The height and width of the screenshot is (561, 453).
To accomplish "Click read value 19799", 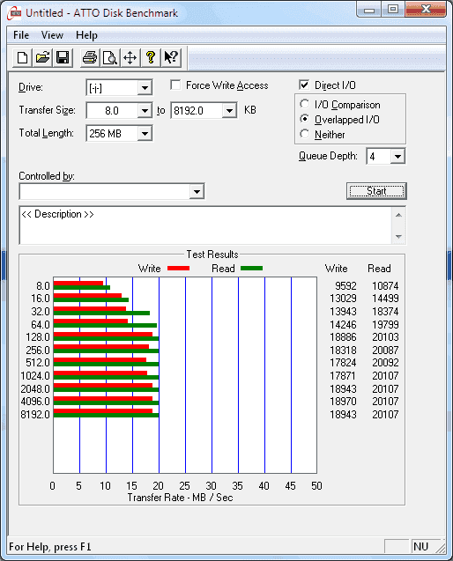I will click(x=385, y=324).
